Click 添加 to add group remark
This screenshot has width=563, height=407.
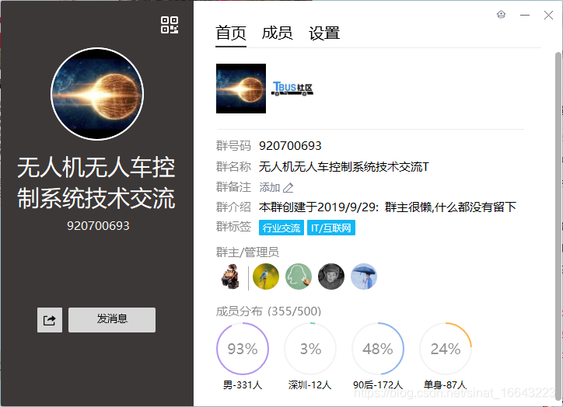point(269,187)
